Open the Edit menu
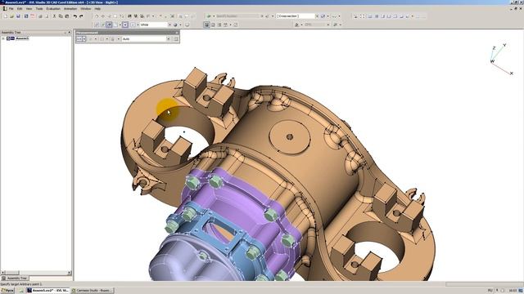Viewport: 524px width, 294px height. [20, 9]
